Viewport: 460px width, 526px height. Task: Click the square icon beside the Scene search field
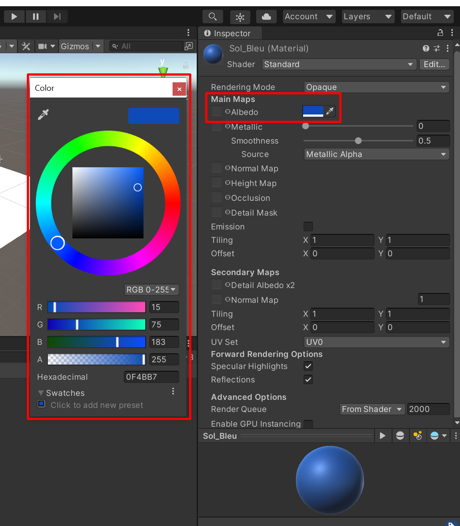(189, 47)
